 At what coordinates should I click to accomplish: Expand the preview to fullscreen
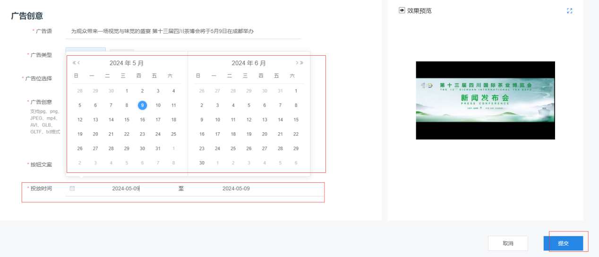pyautogui.click(x=569, y=11)
